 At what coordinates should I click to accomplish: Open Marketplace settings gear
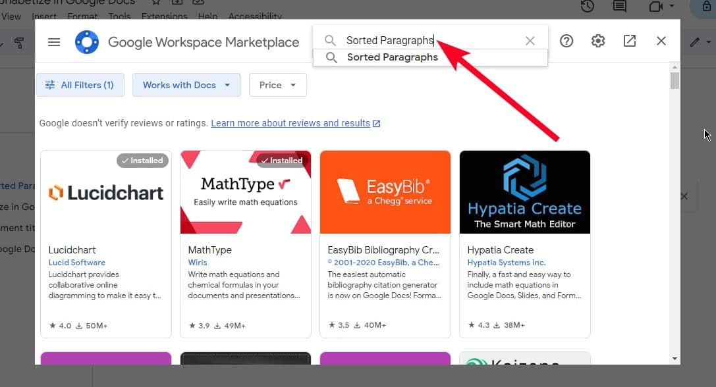[598, 41]
